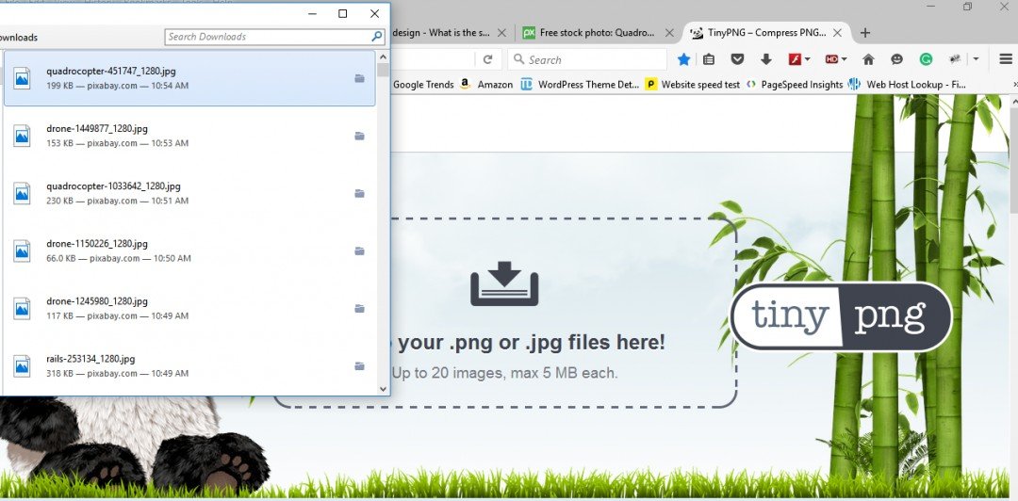Close the 'Free stock photo' tab

[669, 32]
